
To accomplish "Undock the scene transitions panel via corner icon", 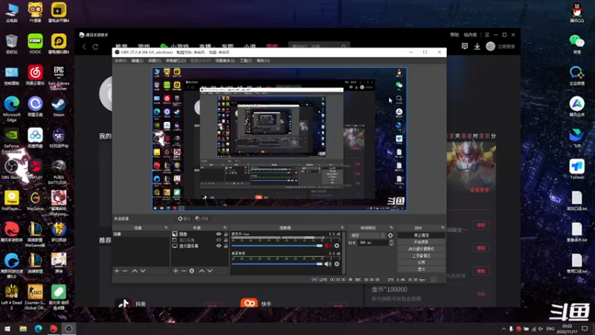I will (391, 228).
